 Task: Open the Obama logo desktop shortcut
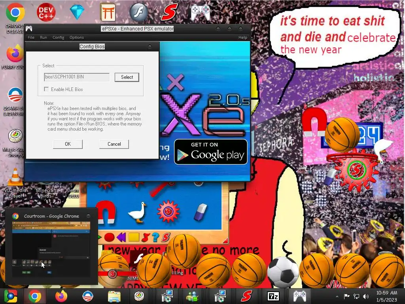click(x=15, y=101)
